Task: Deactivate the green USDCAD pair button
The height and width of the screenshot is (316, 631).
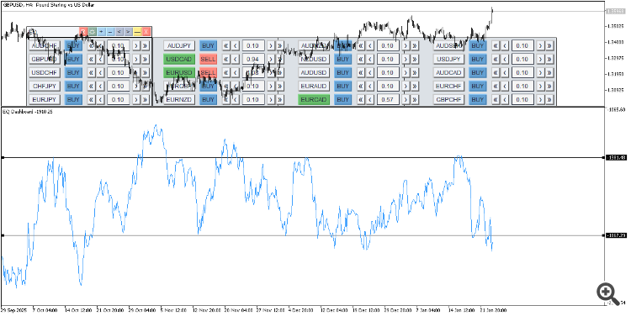Action: tap(179, 59)
